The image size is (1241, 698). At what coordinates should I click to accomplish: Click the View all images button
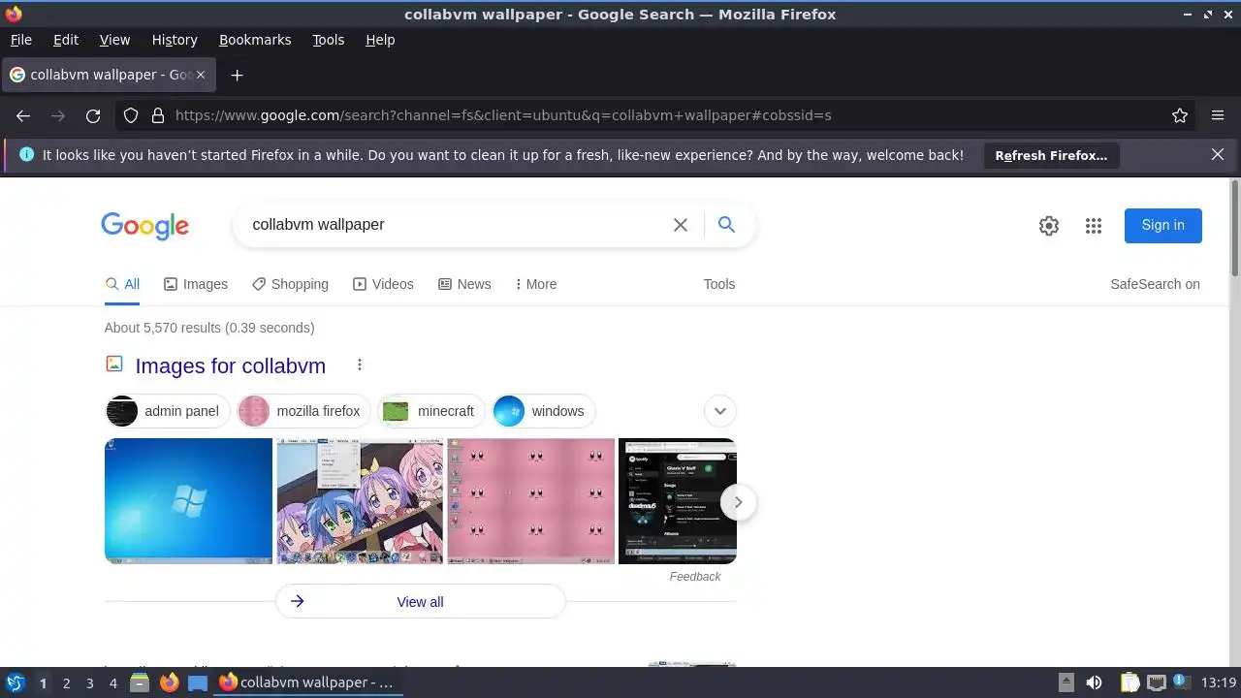pos(420,601)
